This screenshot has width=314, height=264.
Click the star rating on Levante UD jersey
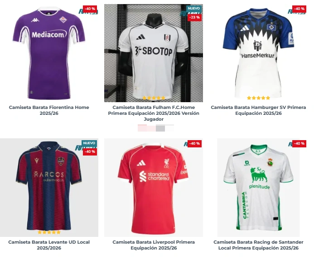(49, 232)
